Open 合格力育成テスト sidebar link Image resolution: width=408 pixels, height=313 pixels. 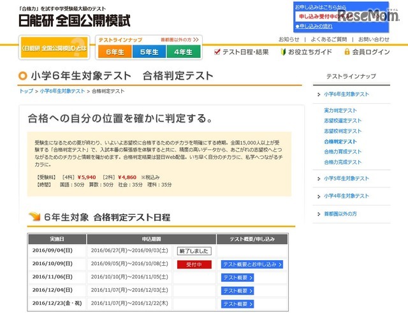[343, 152]
